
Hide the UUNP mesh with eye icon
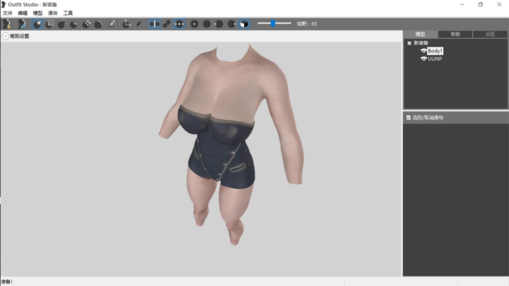423,58
